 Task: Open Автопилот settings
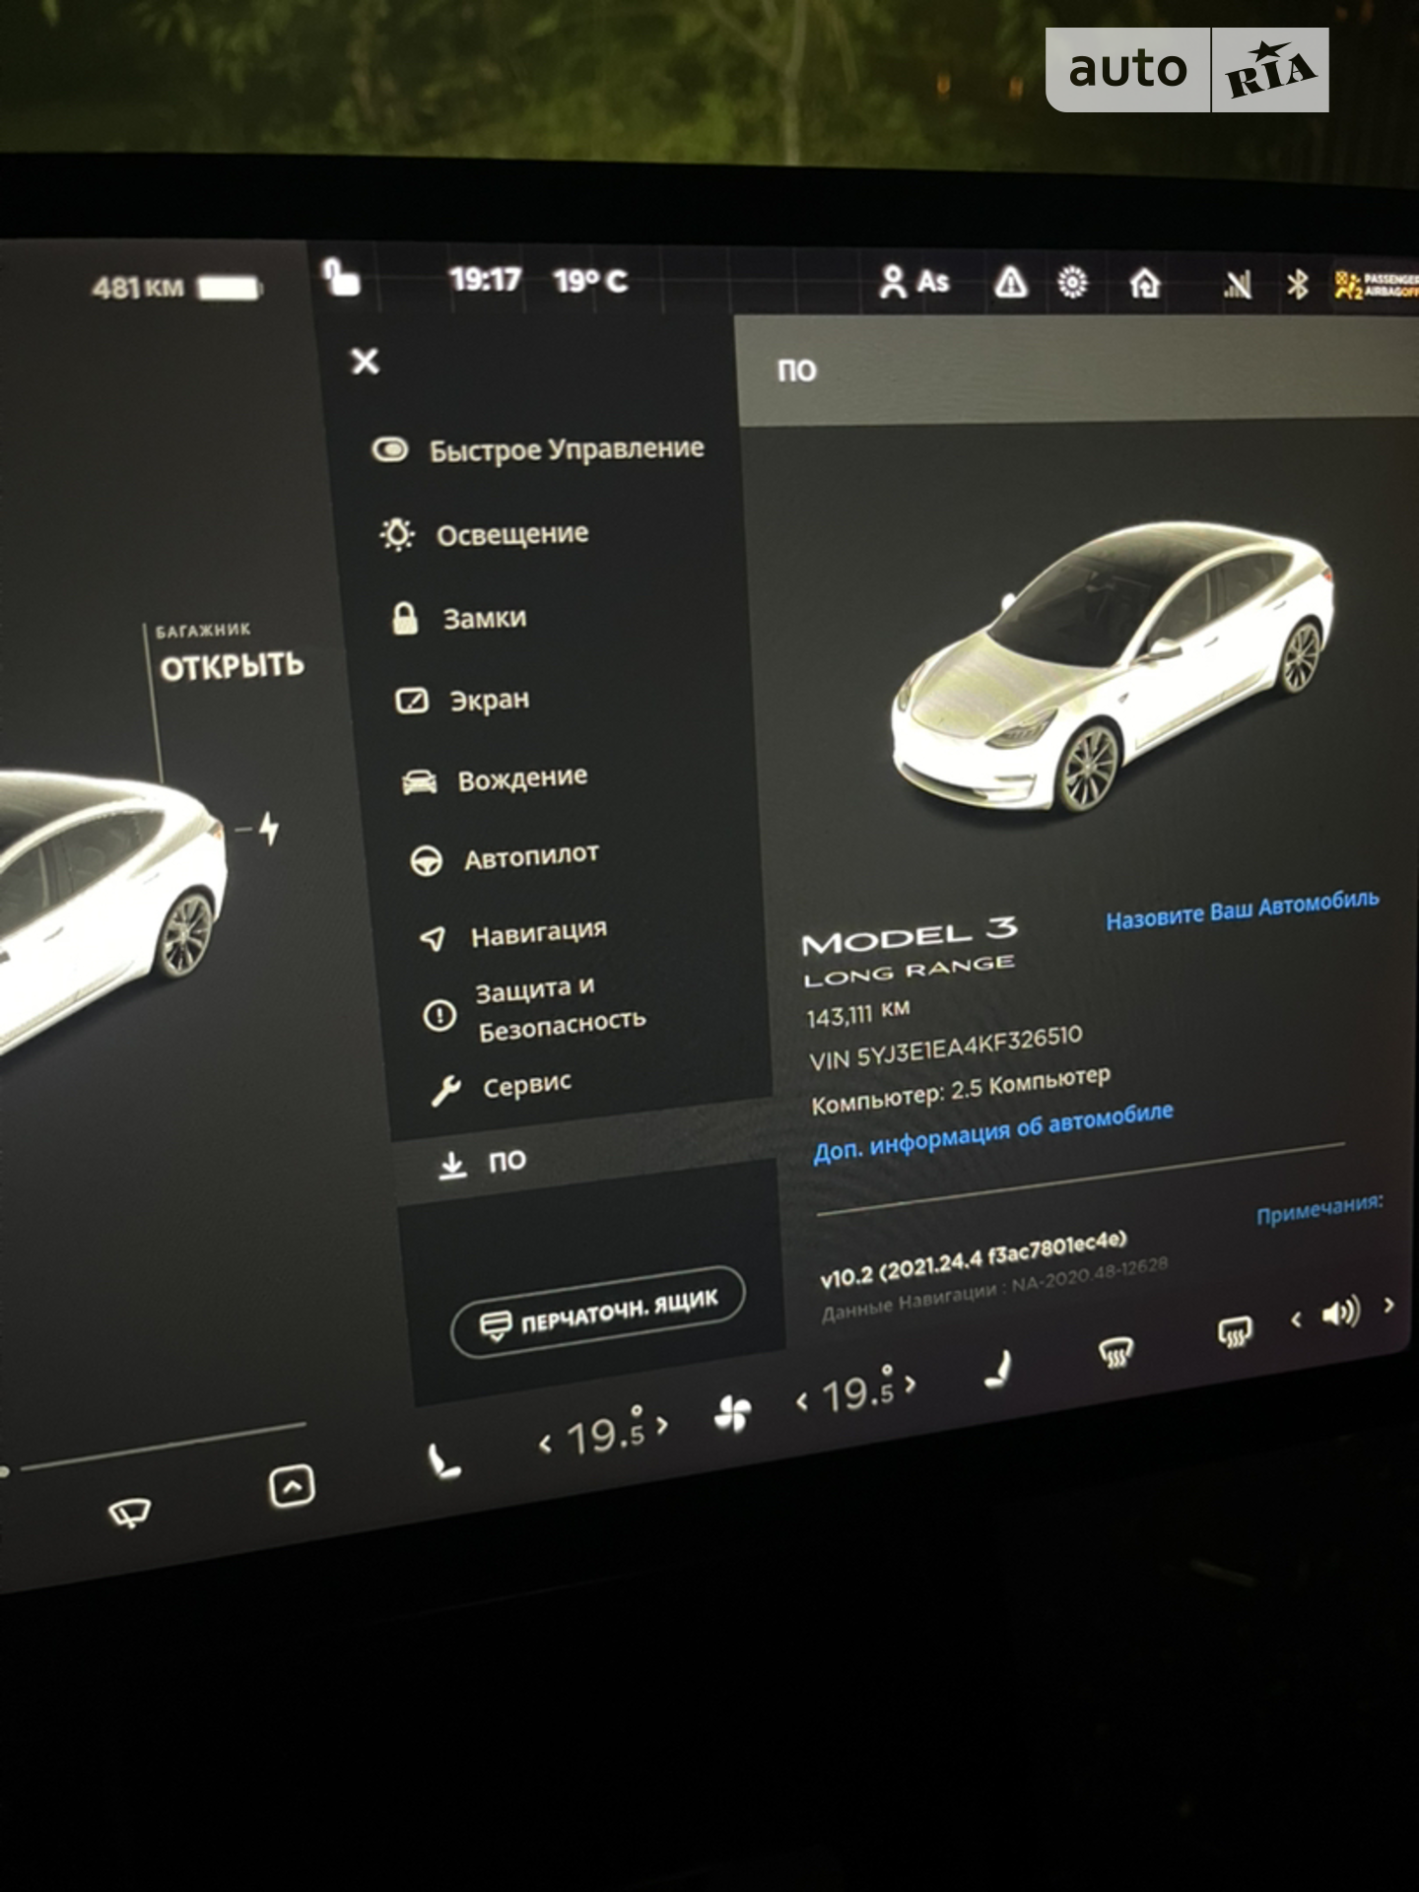tap(505, 858)
